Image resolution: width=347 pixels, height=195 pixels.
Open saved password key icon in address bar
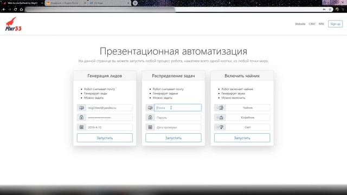tap(324, 10)
